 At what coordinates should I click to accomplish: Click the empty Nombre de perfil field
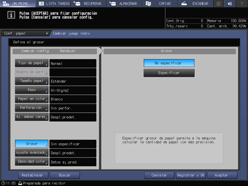pyautogui.click(x=73, y=72)
